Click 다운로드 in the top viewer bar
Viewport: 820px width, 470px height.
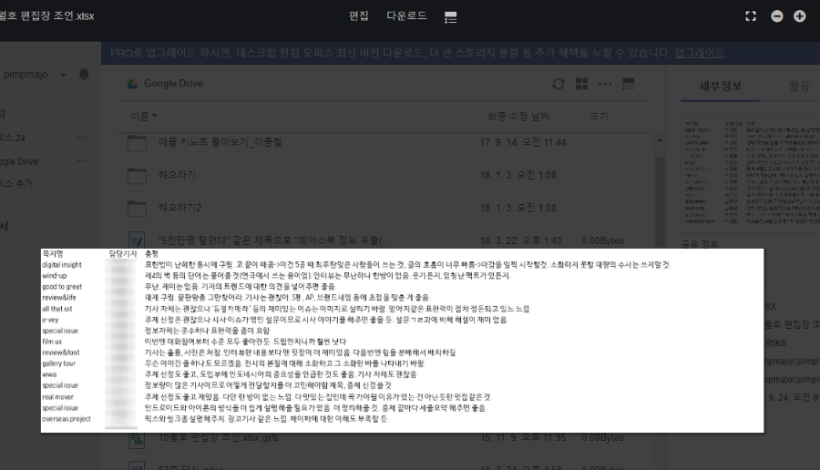[406, 16]
